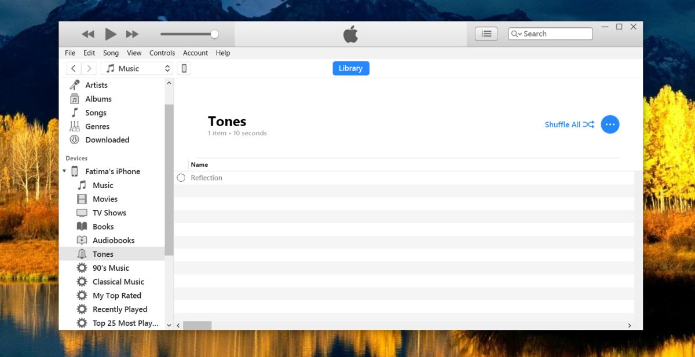Click the Movies filmstrip icon
Image resolution: width=695 pixels, height=357 pixels.
click(82, 199)
